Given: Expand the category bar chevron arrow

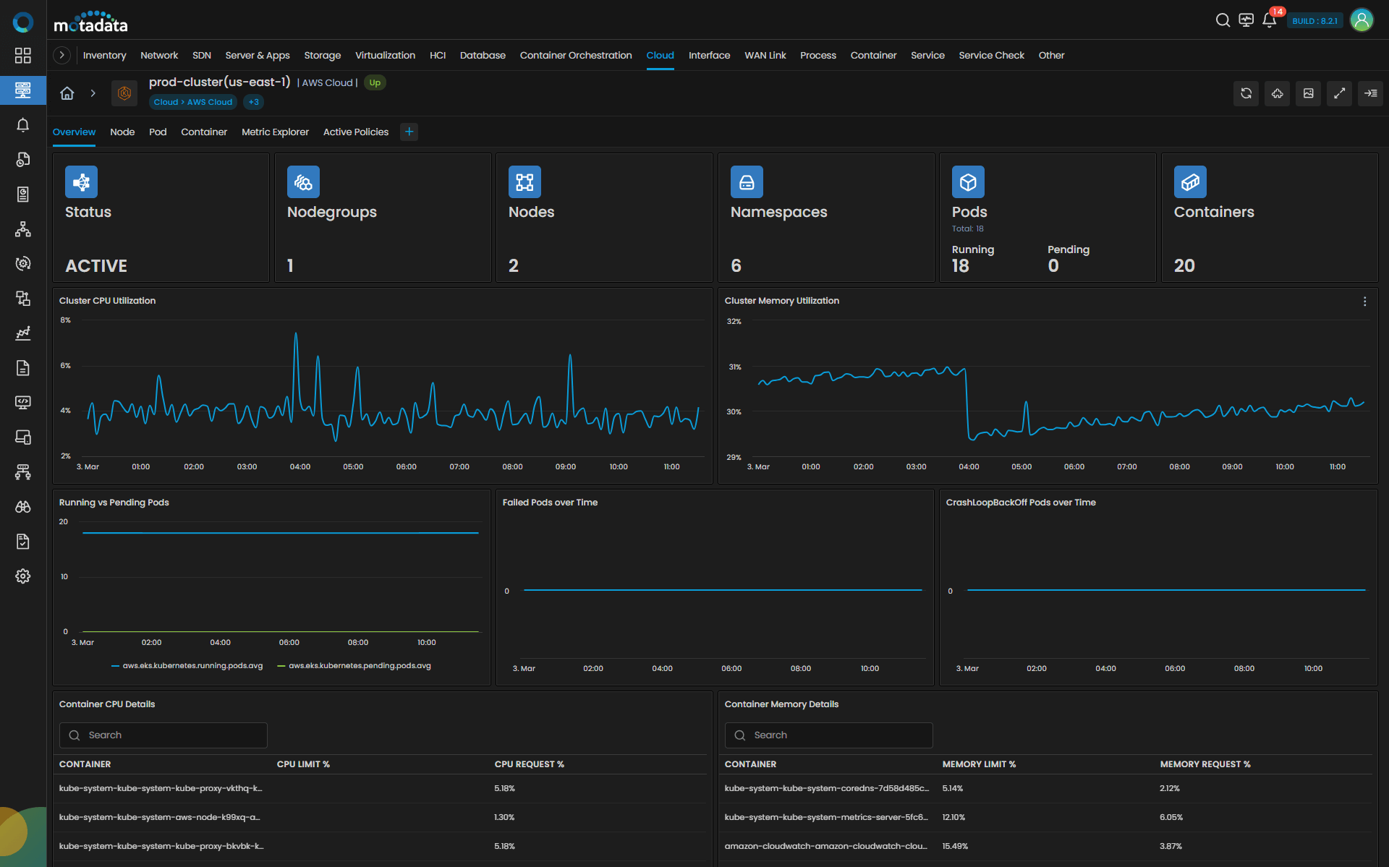Looking at the screenshot, I should click(x=62, y=55).
